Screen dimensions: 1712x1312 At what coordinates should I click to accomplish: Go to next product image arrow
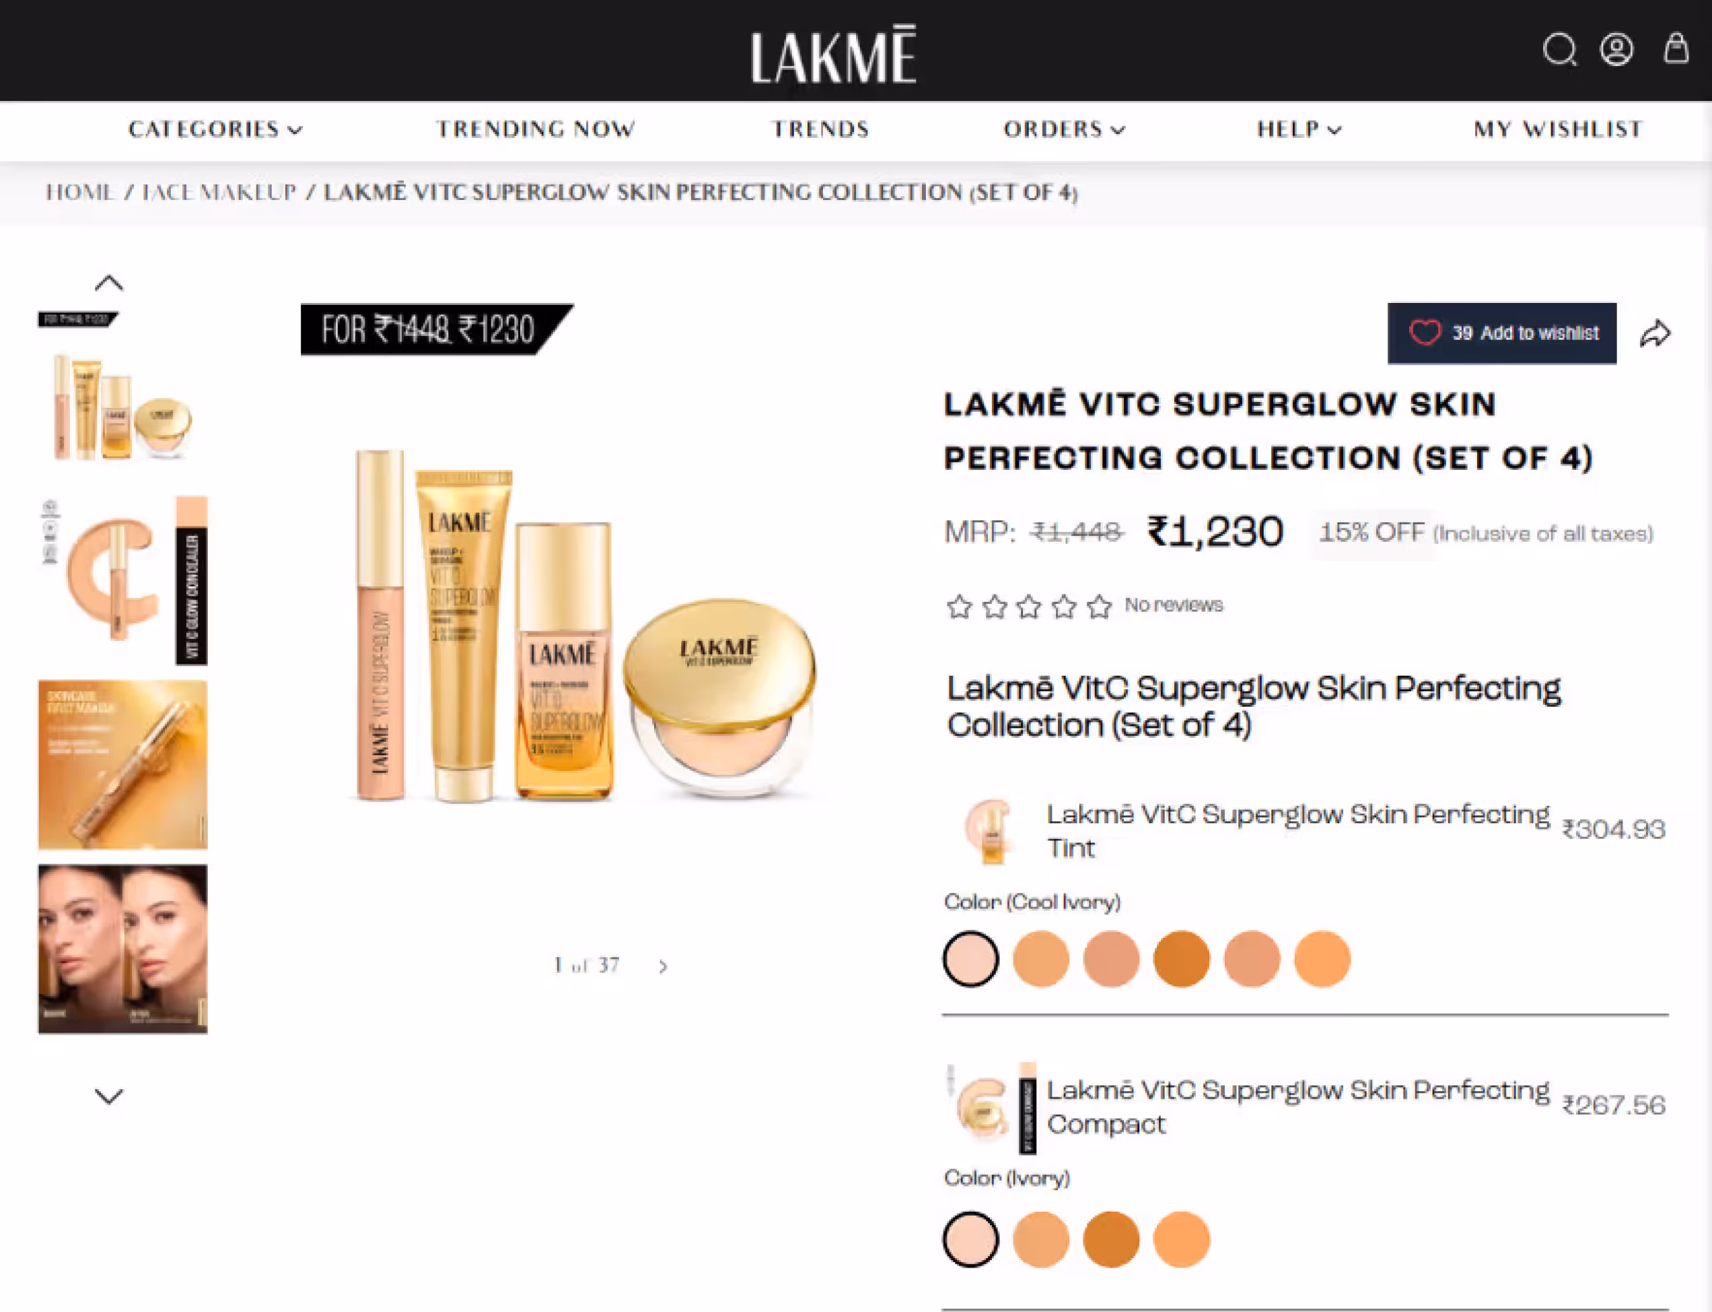point(663,967)
